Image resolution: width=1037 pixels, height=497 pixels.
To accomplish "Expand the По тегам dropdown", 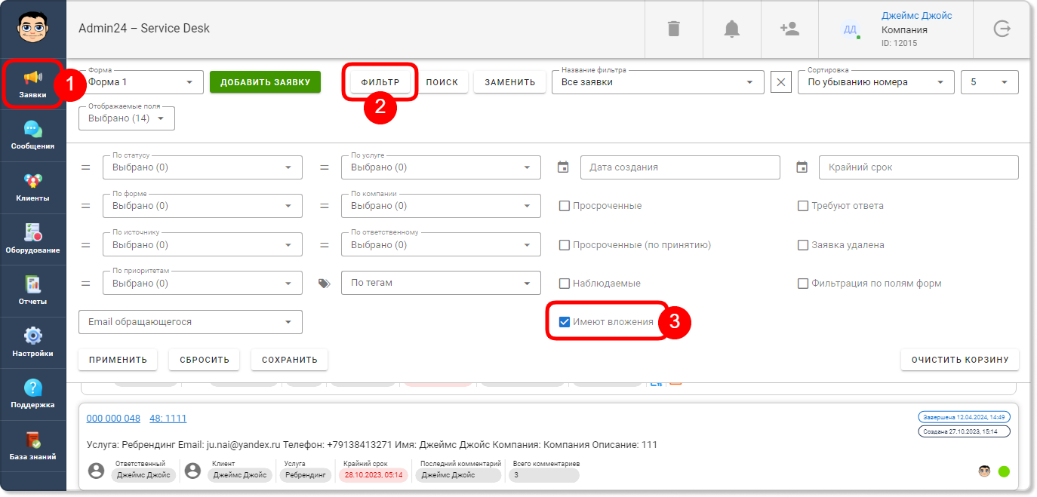I will (441, 284).
